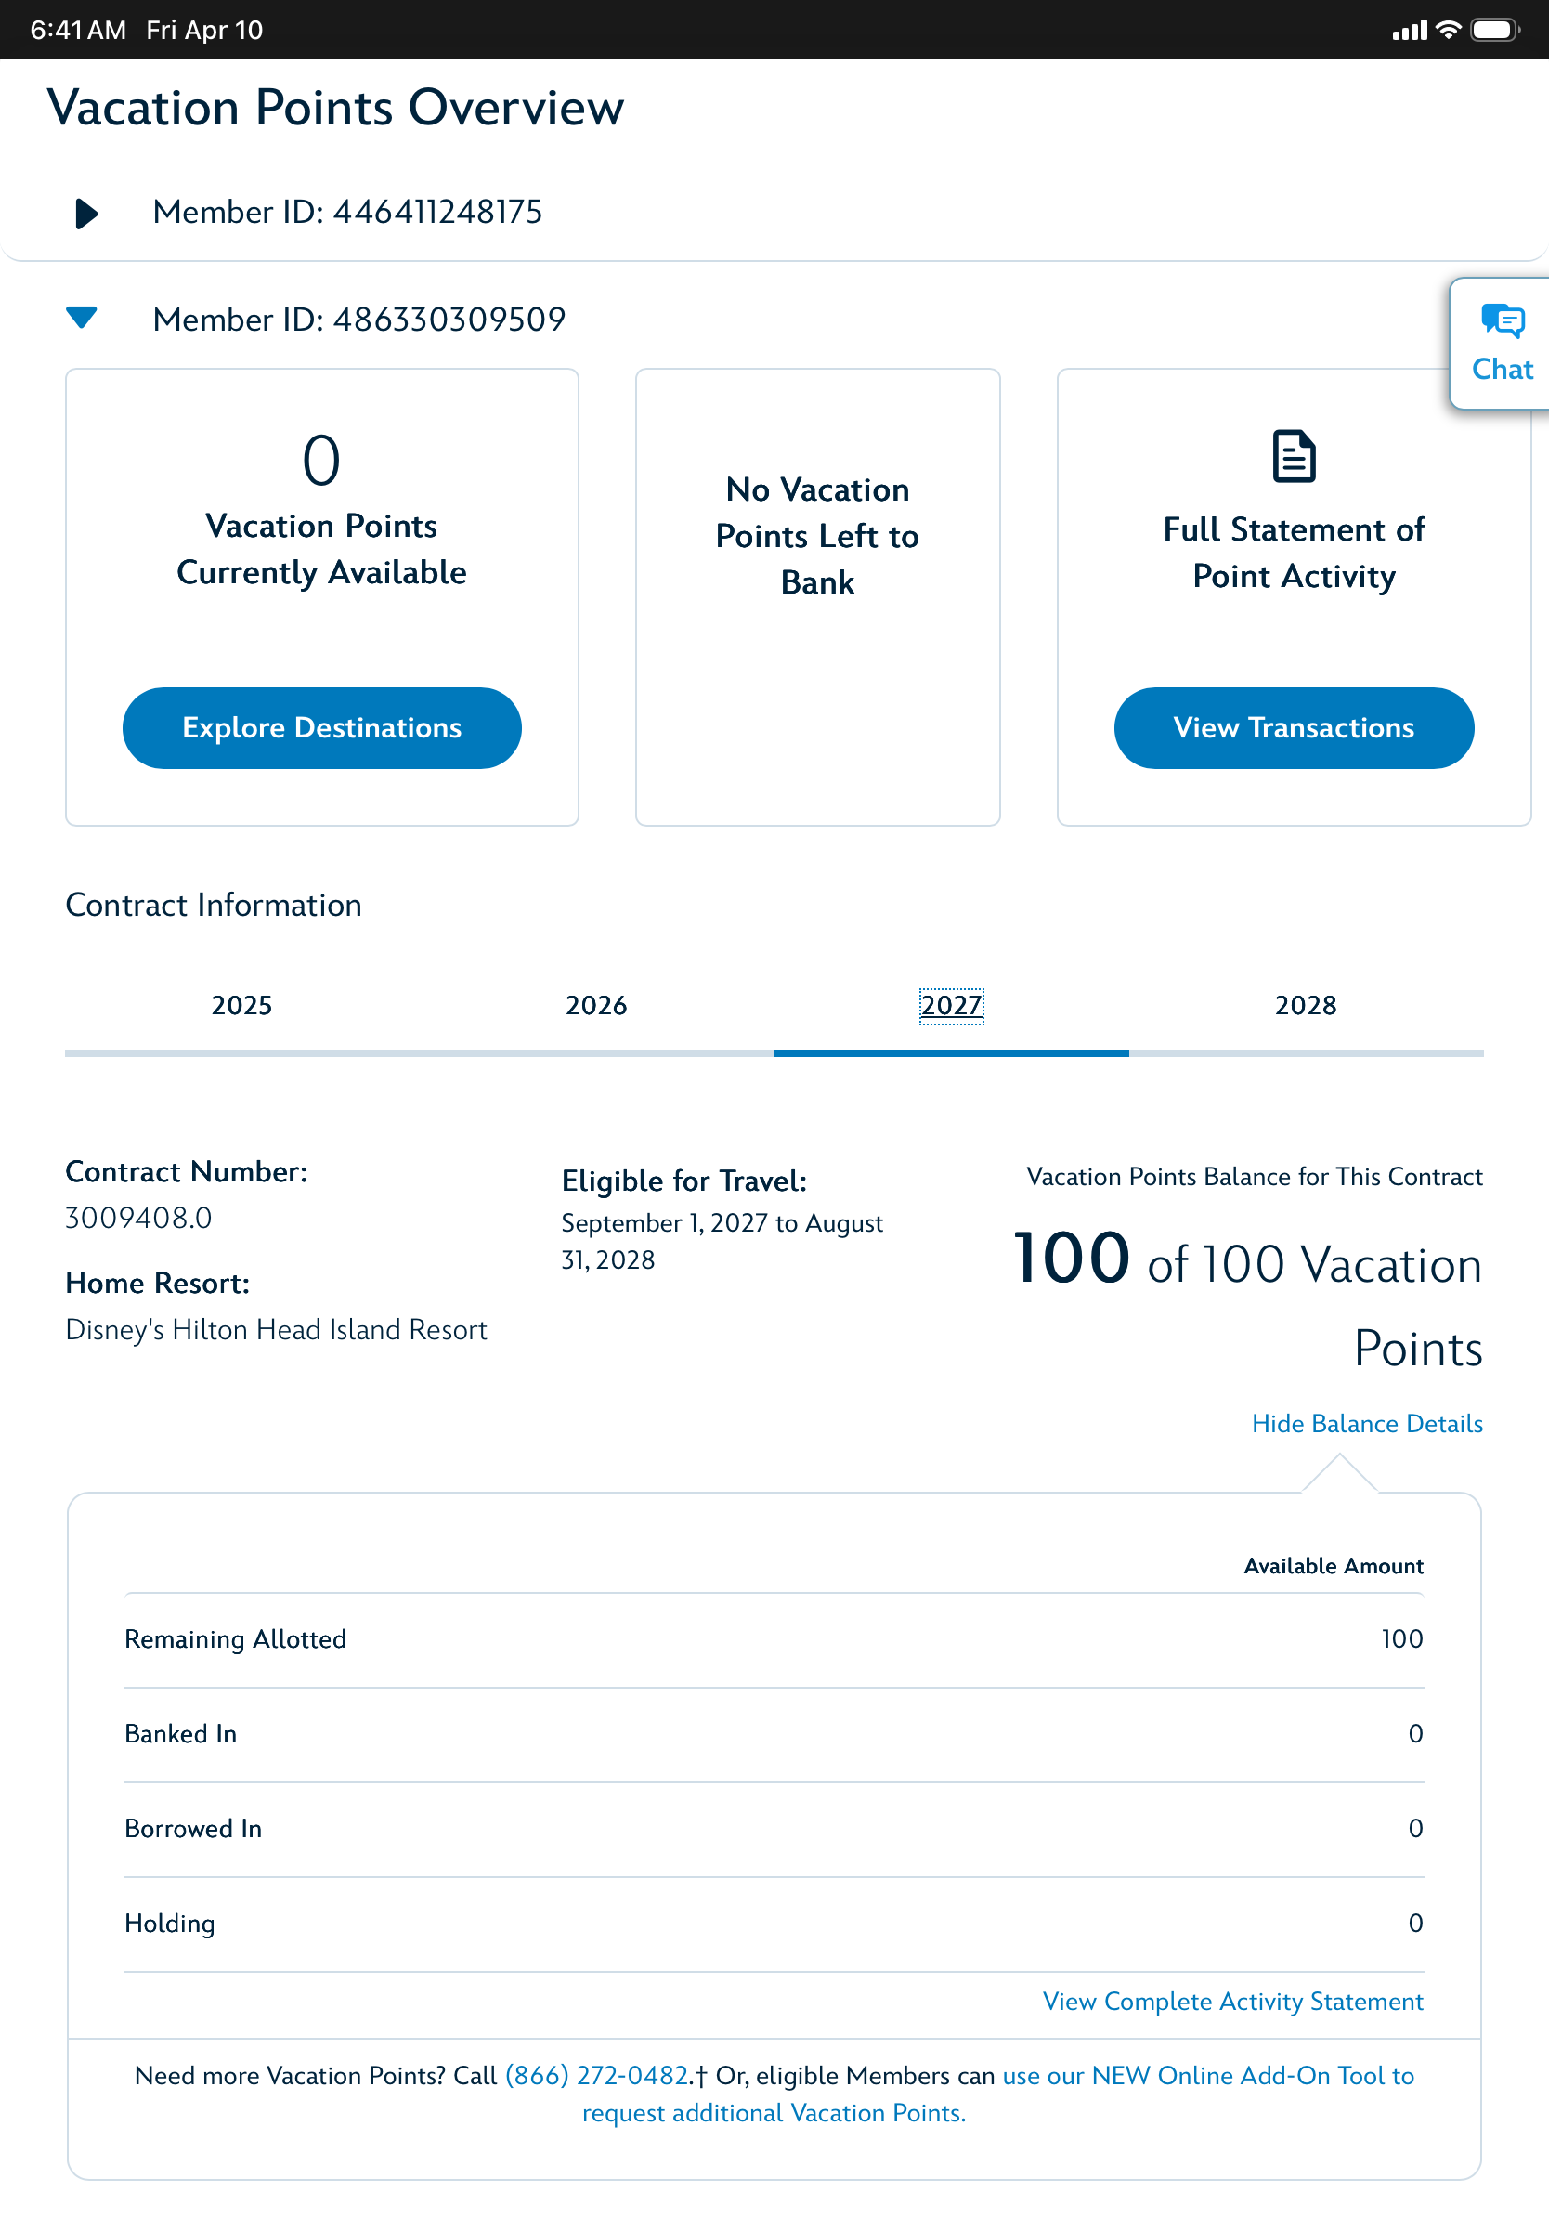Call the (866) 272-0482 phone link

(x=597, y=2075)
